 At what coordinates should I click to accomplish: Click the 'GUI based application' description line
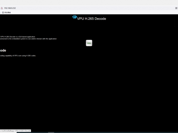click(x=18, y=37)
